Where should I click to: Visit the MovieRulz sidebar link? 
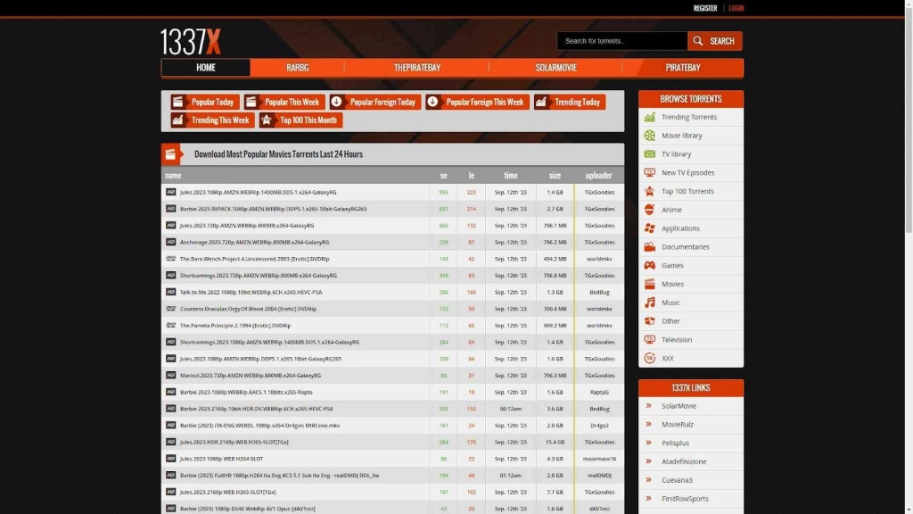pyautogui.click(x=679, y=425)
